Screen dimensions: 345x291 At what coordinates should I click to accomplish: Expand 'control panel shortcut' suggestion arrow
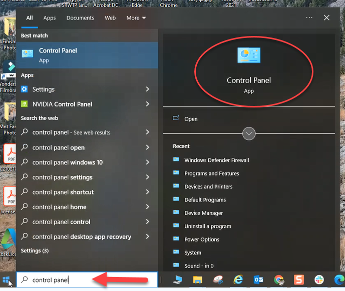pyautogui.click(x=147, y=192)
